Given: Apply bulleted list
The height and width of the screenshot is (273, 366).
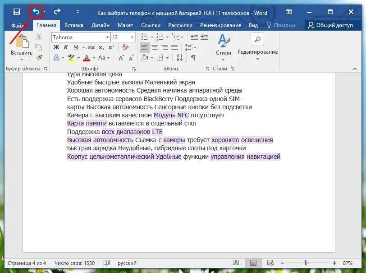Looking at the screenshot, I should 145,37.
